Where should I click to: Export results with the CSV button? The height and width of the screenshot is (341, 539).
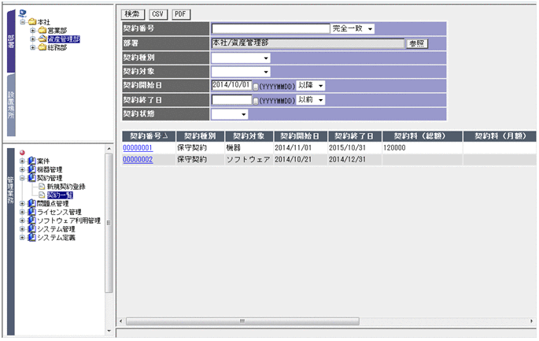(x=158, y=14)
